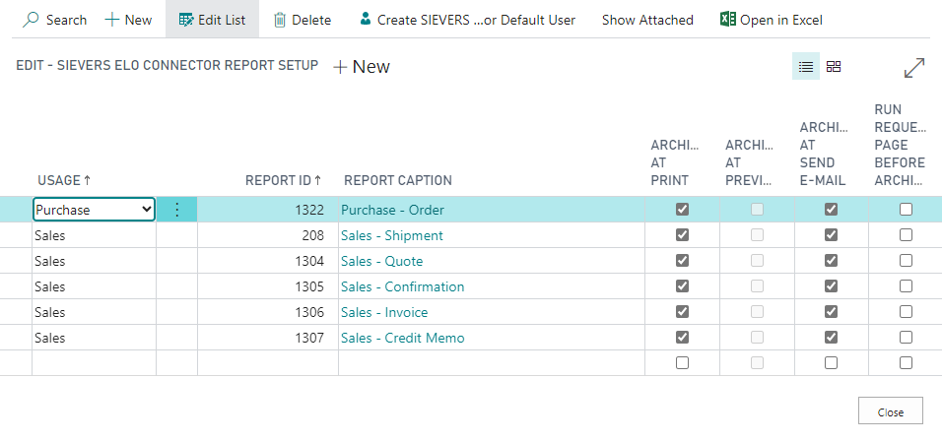Click New in the top action bar
The width and height of the screenshot is (942, 442).
click(x=128, y=20)
